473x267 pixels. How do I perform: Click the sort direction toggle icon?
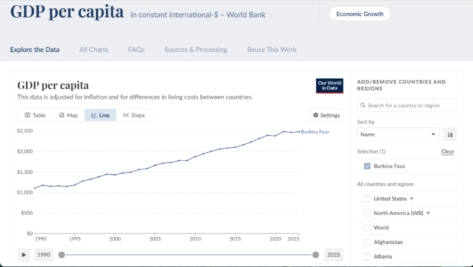click(x=450, y=134)
